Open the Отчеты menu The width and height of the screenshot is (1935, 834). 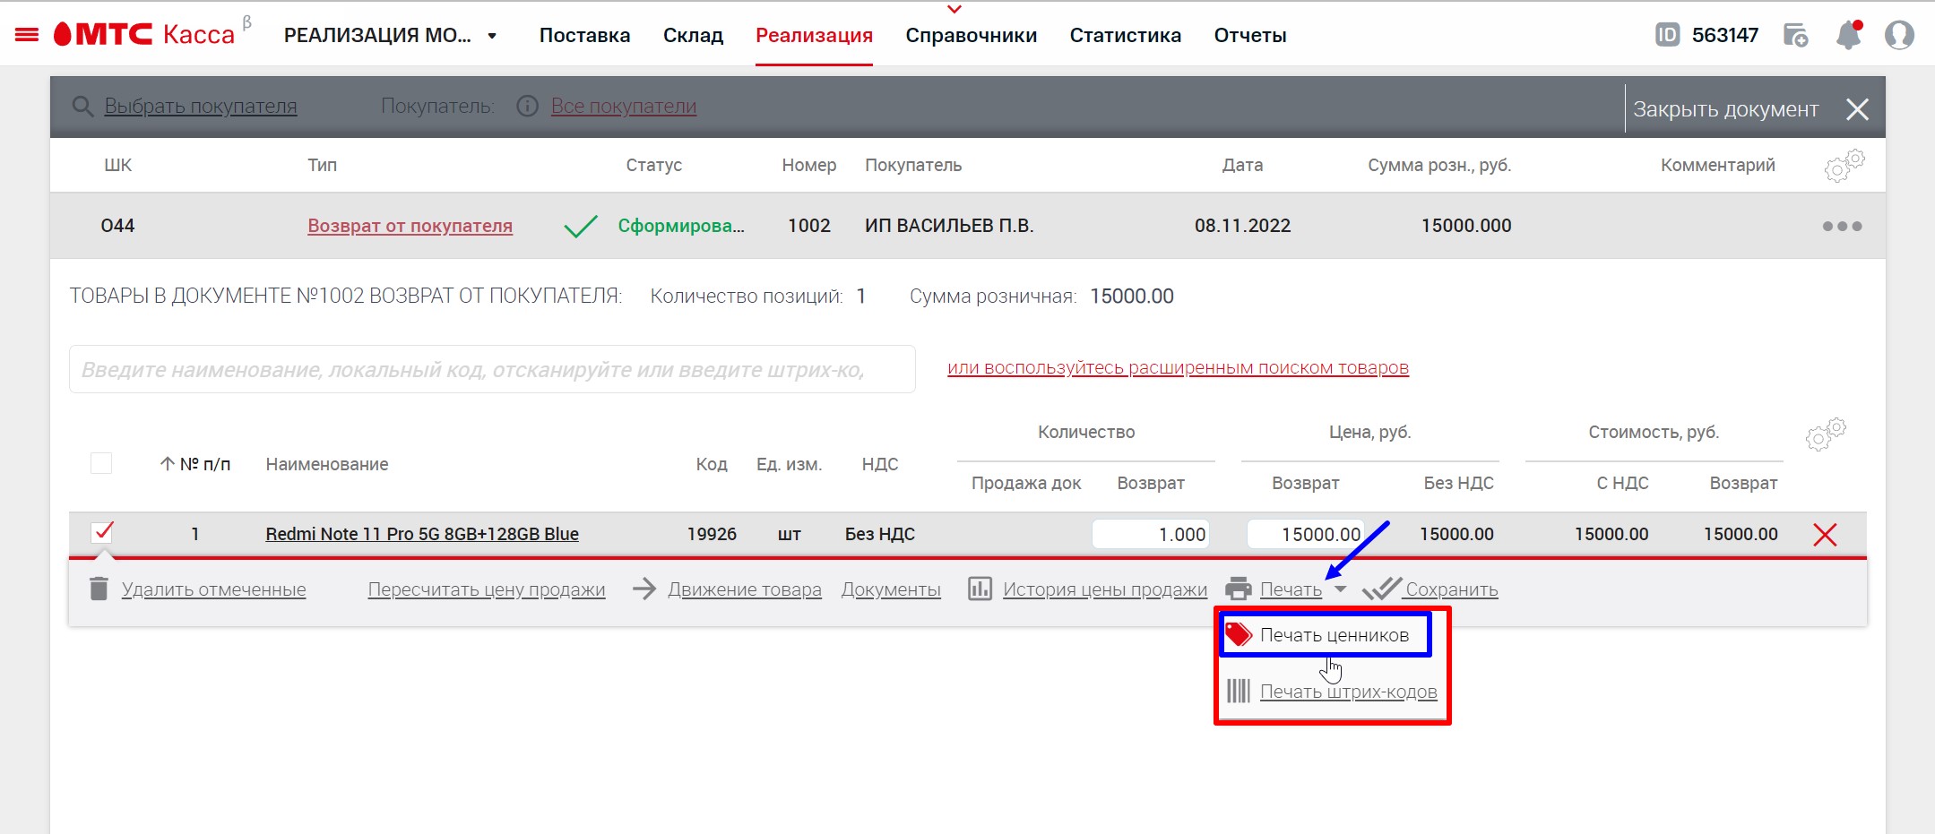point(1250,35)
